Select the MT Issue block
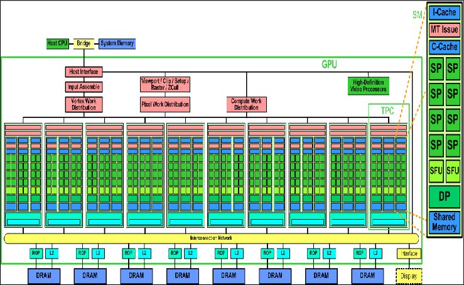464x285 pixels. tap(444, 29)
